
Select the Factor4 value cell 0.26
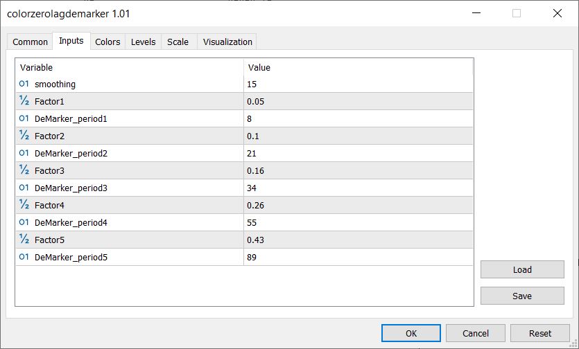358,205
